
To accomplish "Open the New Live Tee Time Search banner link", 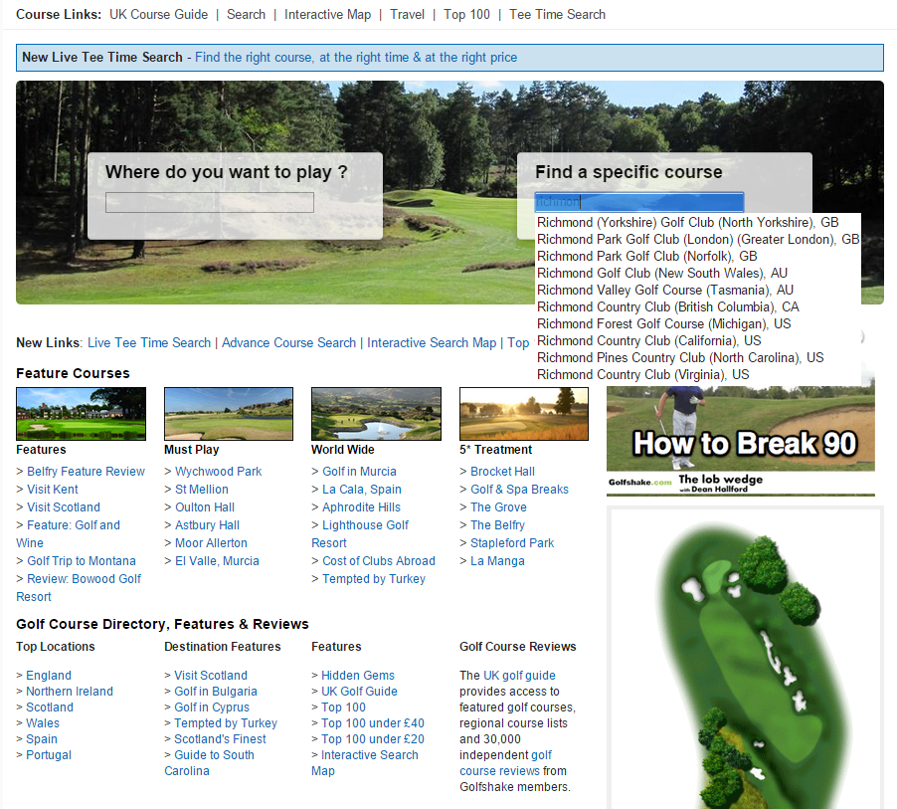I will 356,57.
